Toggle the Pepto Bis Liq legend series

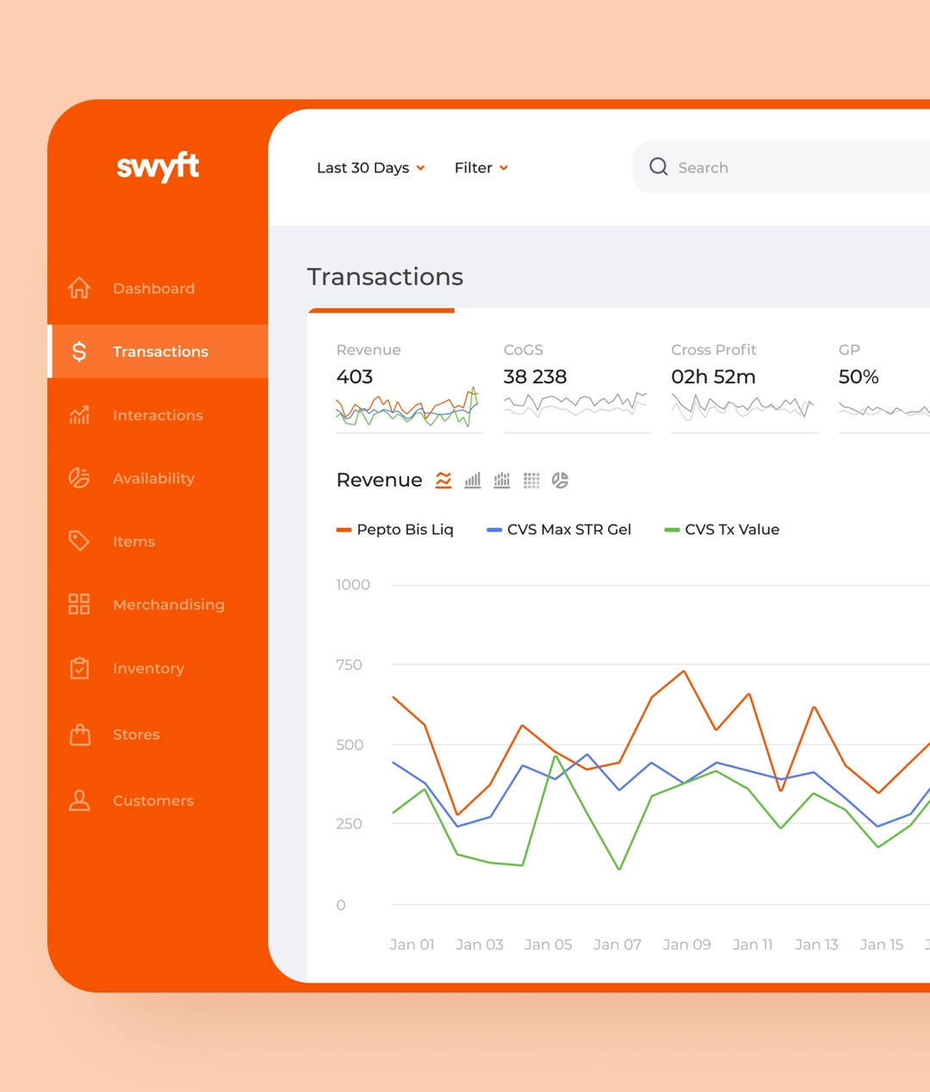coord(395,530)
